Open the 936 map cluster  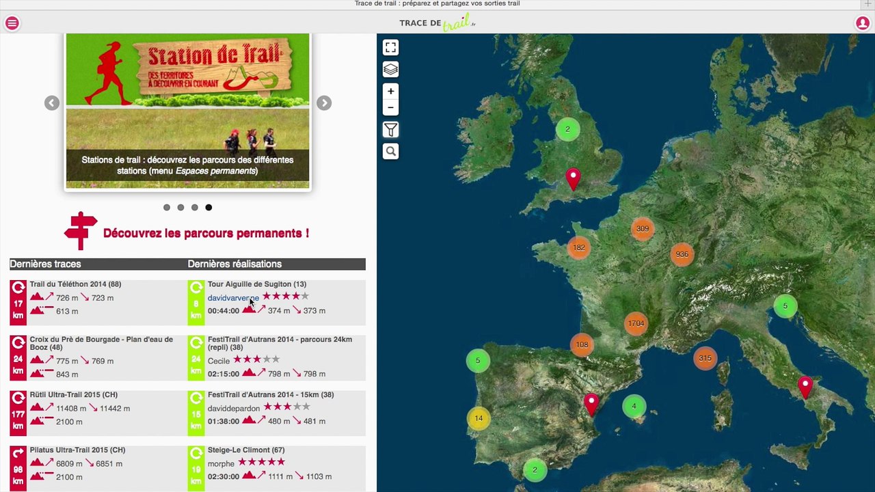(682, 254)
